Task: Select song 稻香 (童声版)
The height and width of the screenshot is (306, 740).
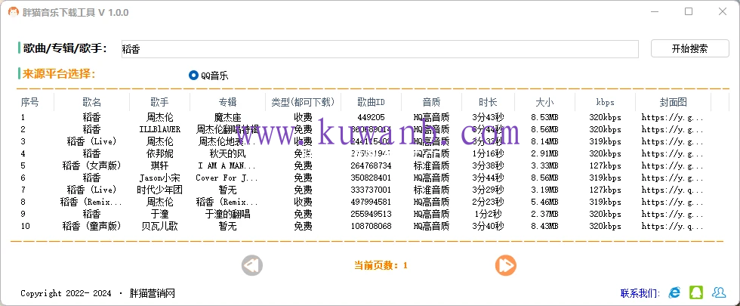Action: (91, 226)
